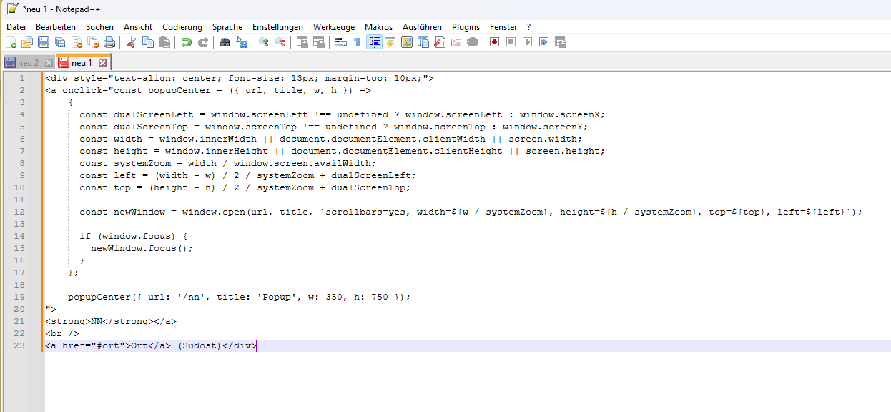This screenshot has width=891, height=412.
Task: Open the Plugins menu
Action: tap(466, 26)
